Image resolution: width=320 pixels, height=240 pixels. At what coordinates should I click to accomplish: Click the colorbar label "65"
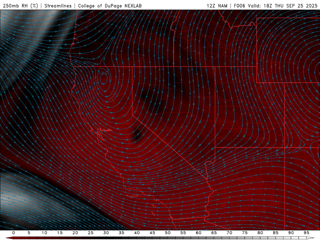pyautogui.click(x=214, y=233)
